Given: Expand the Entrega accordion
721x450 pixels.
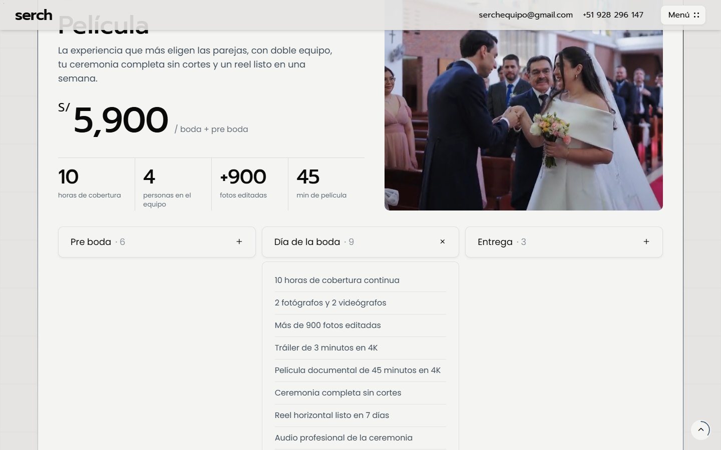Looking at the screenshot, I should (x=564, y=242).
